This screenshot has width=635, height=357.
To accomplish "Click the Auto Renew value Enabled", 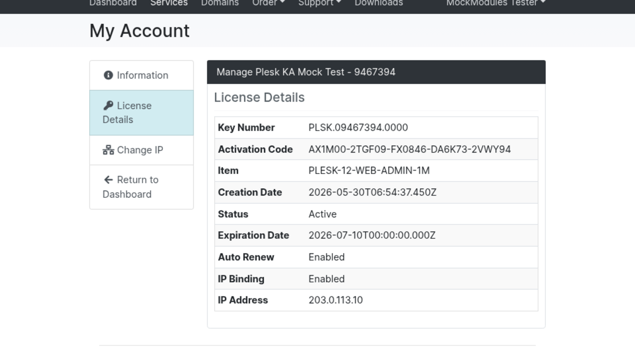I will click(326, 257).
